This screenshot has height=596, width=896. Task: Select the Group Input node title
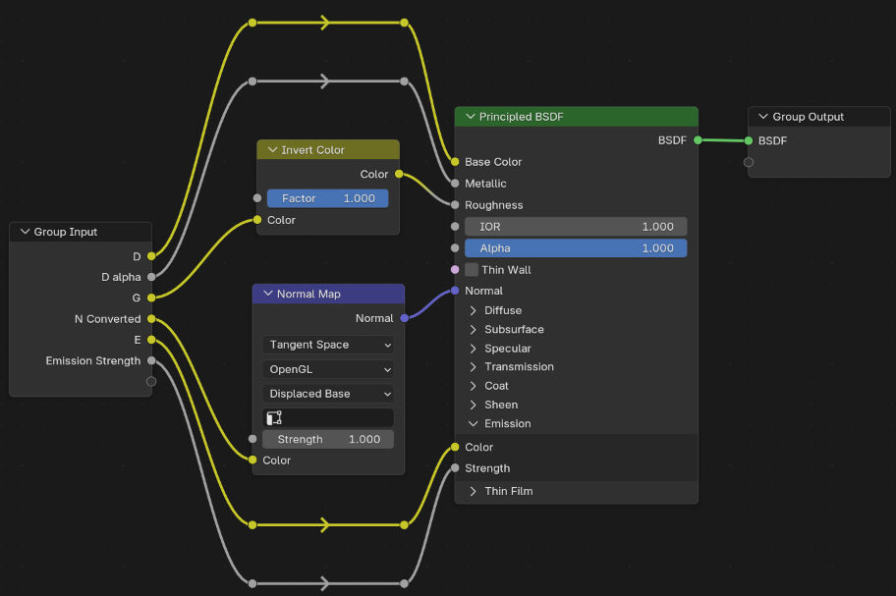(65, 232)
